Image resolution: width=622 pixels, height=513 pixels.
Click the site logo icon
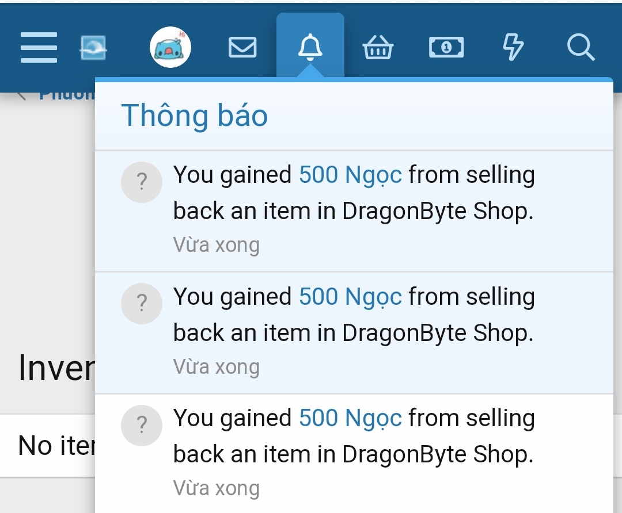[93, 48]
